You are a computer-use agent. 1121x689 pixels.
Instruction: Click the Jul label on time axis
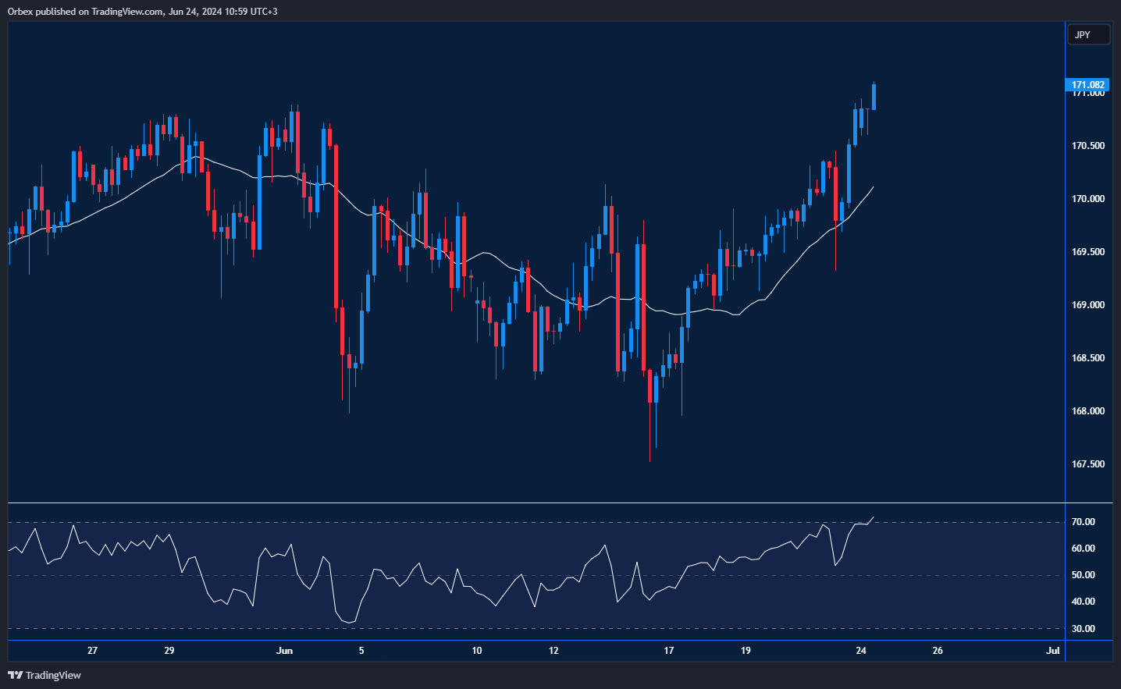pos(1052,651)
